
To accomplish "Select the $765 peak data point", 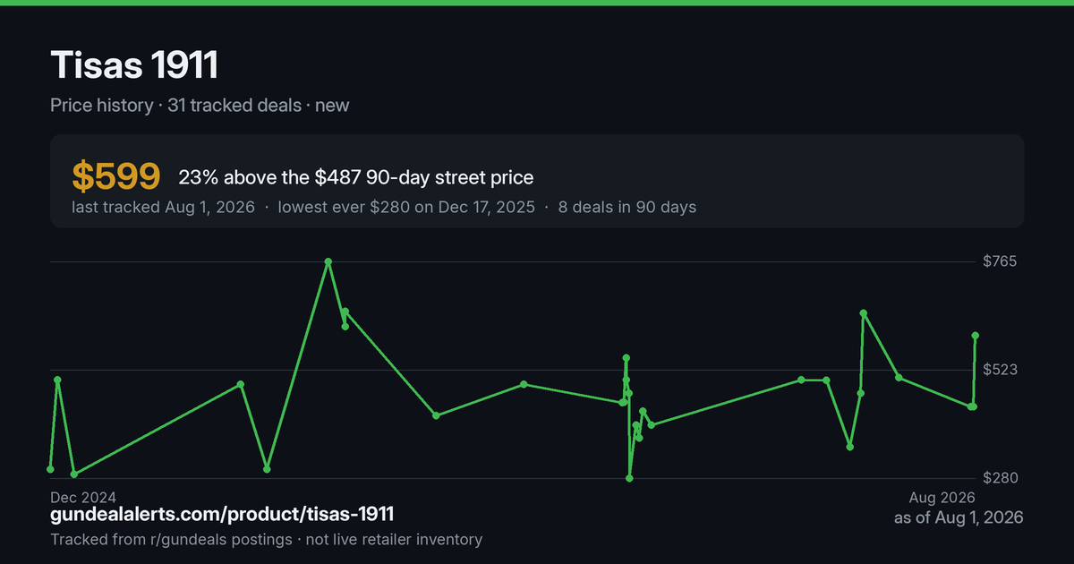I will point(328,261).
